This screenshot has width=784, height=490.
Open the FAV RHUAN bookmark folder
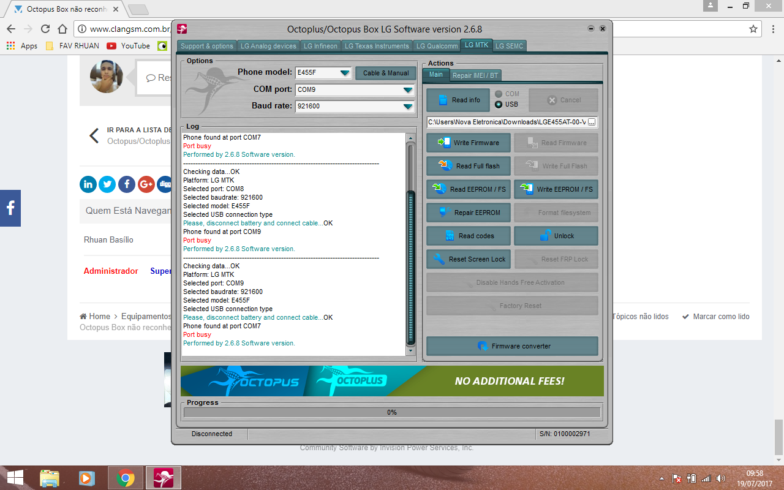click(x=72, y=46)
